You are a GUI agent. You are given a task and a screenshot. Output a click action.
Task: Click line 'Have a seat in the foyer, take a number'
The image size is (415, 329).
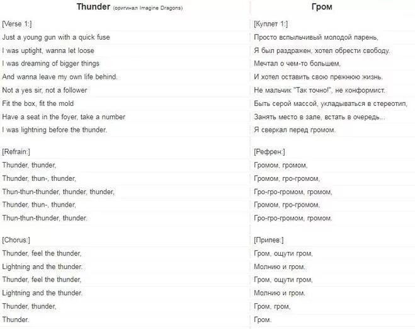click(x=64, y=117)
